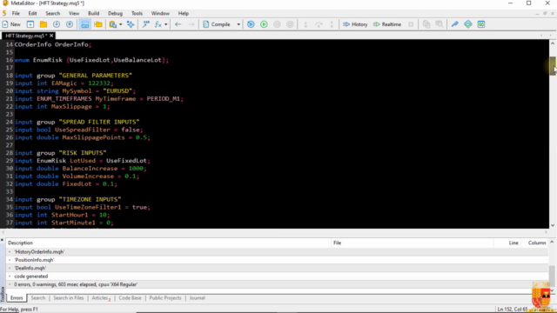Screen dimensions: 557x313
Task: Close the Toolbox panel with X
Action: 2,240
